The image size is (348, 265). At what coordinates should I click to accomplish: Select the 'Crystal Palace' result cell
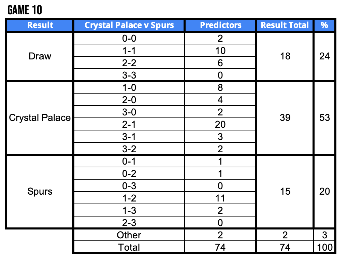(x=40, y=118)
